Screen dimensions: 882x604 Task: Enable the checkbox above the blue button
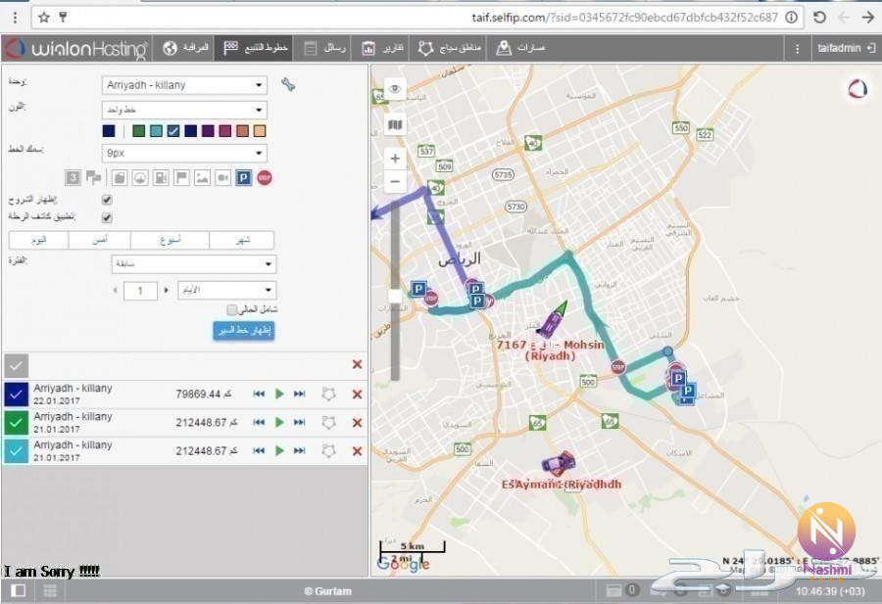coord(232,309)
